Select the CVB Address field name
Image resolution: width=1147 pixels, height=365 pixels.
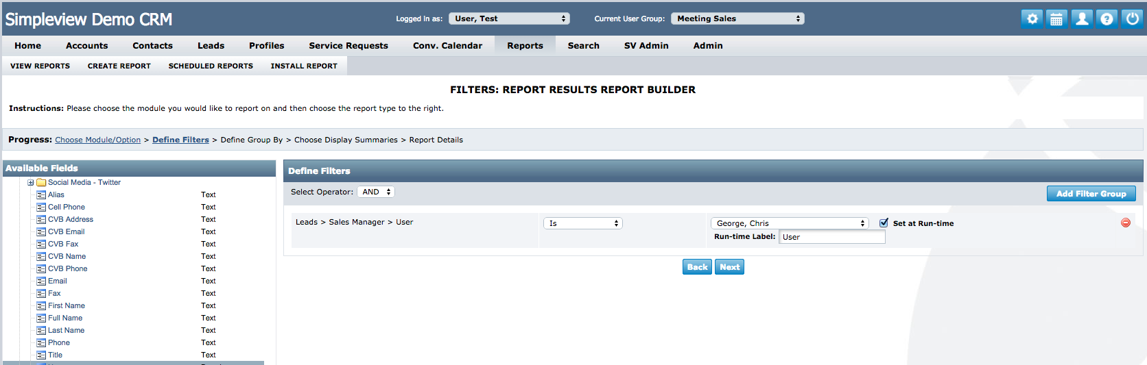71,220
